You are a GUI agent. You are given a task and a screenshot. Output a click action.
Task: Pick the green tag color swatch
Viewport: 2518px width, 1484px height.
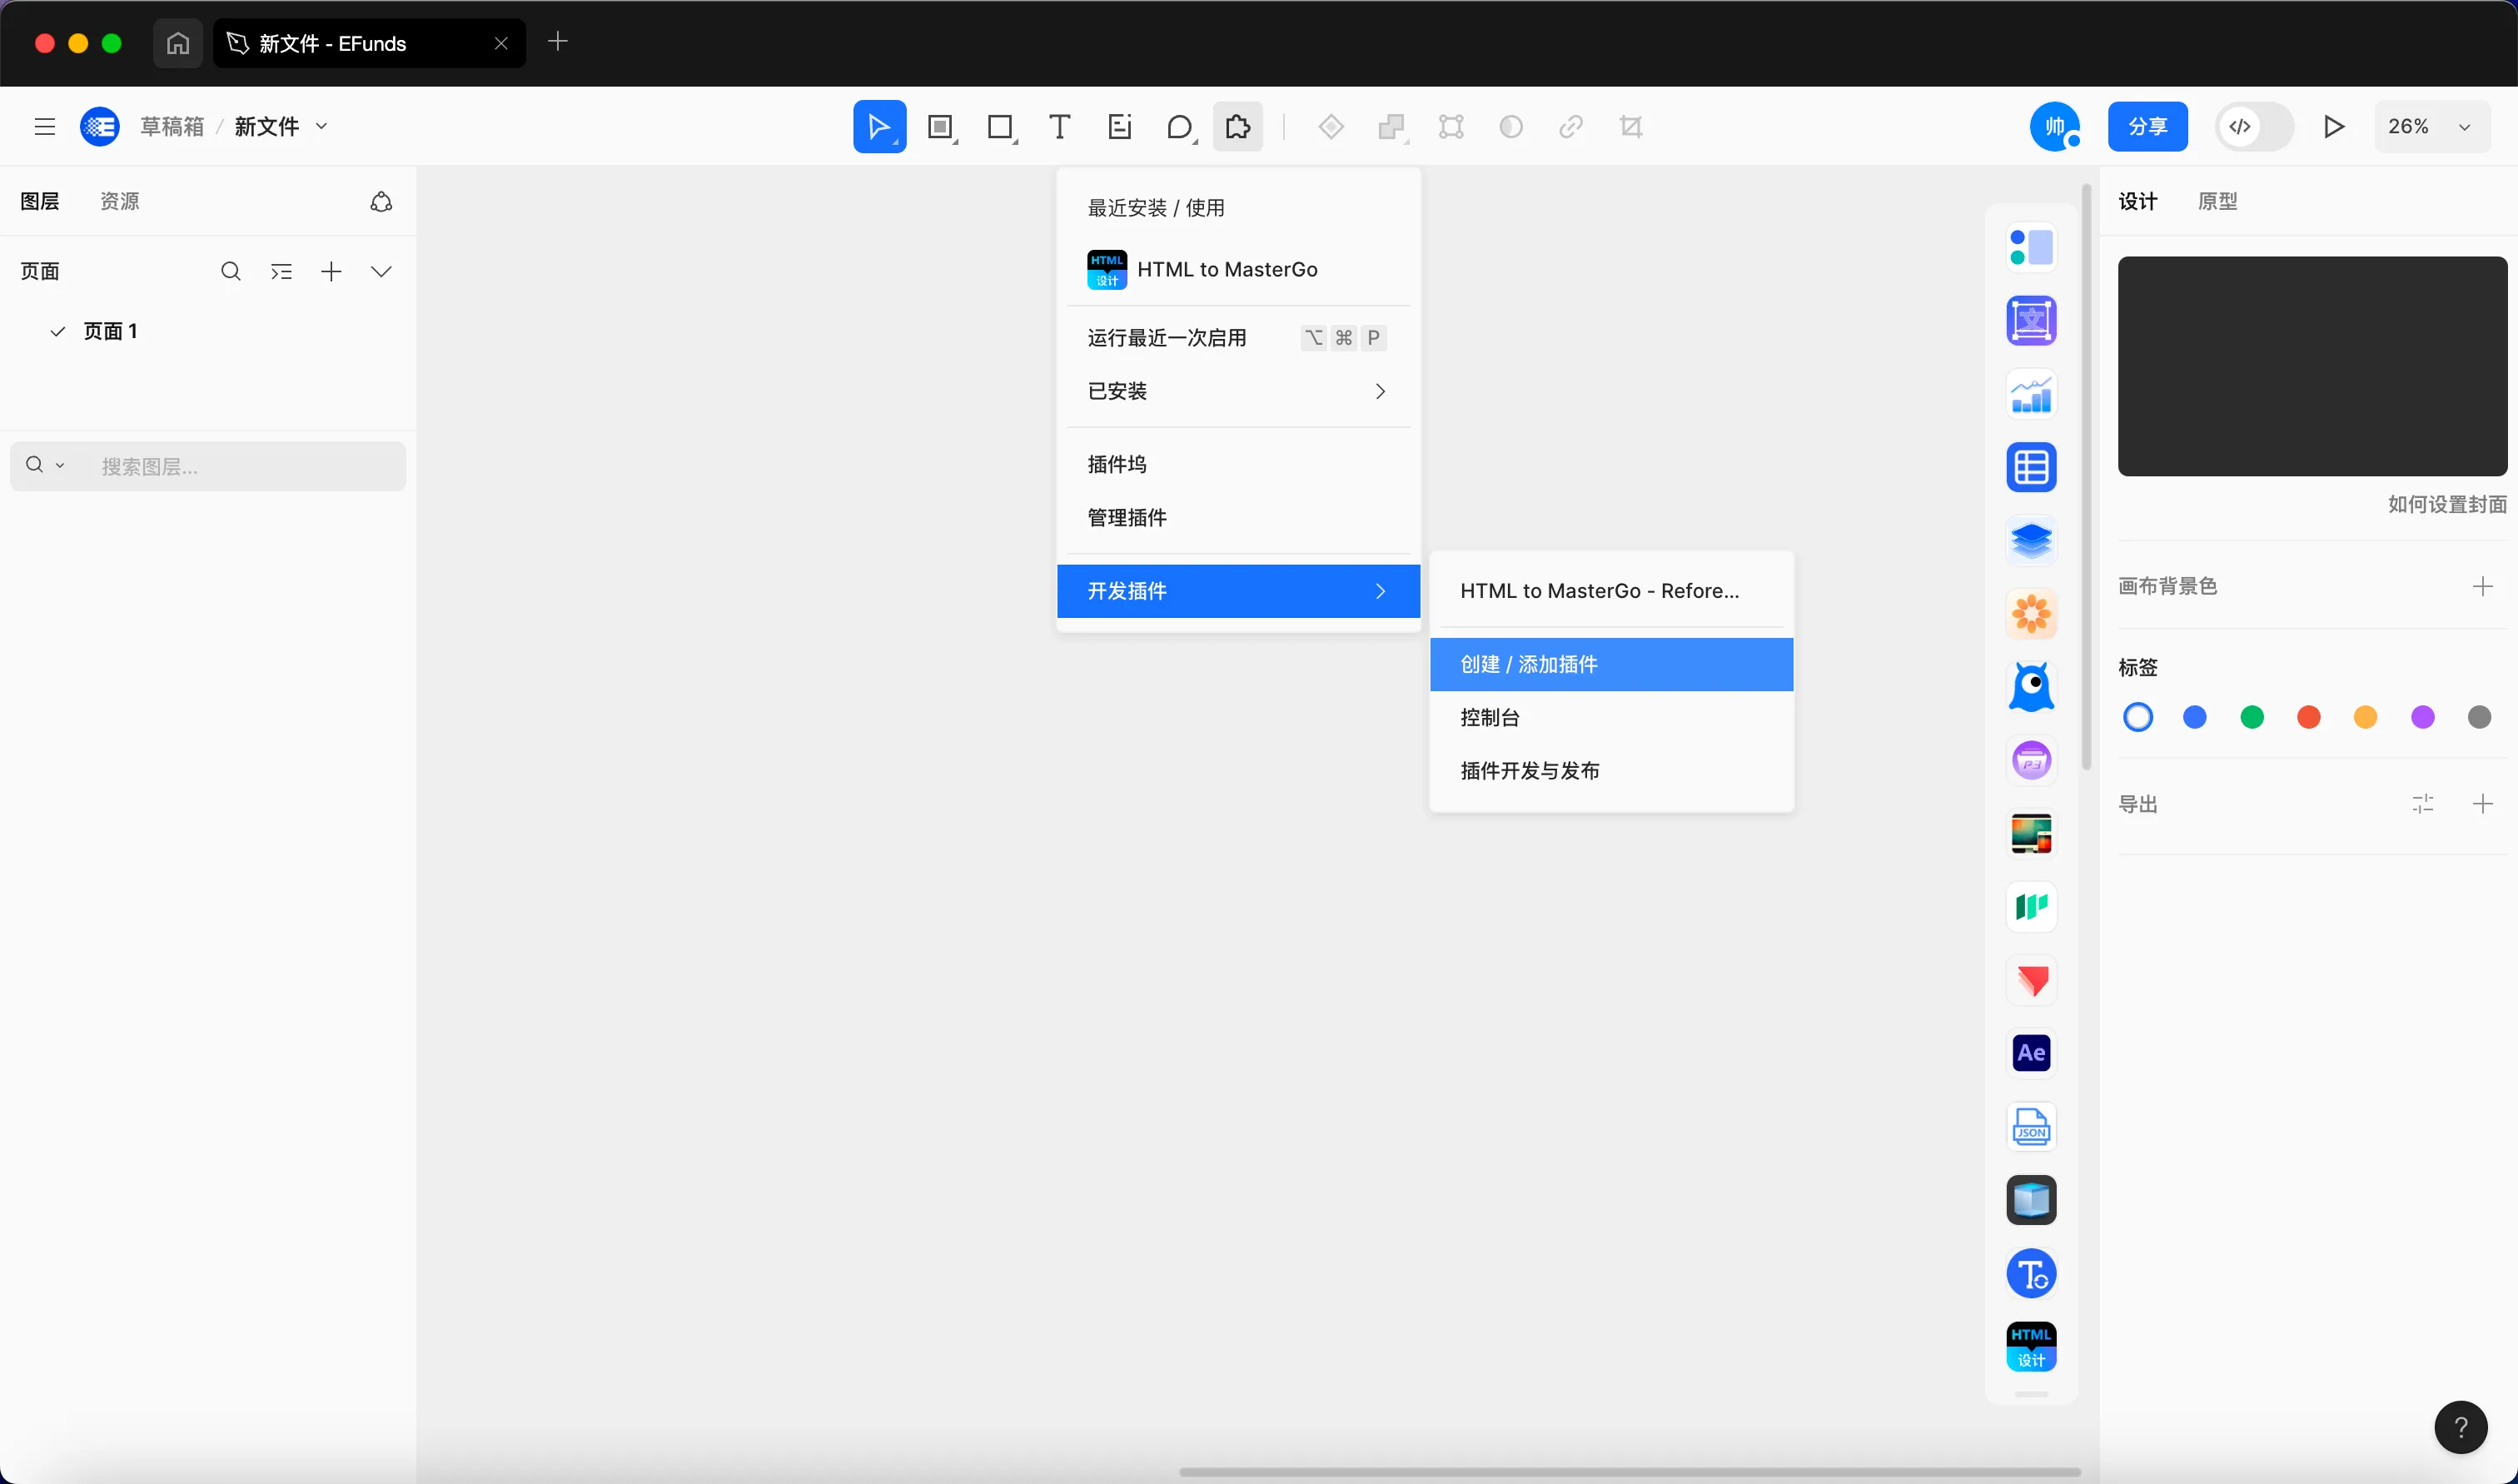click(x=2251, y=717)
